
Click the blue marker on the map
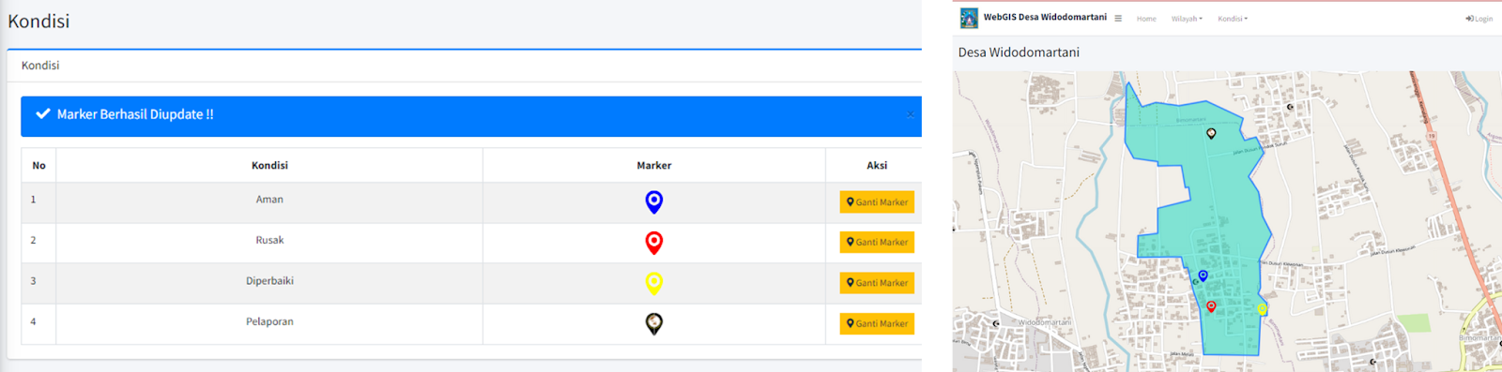pyautogui.click(x=1203, y=275)
